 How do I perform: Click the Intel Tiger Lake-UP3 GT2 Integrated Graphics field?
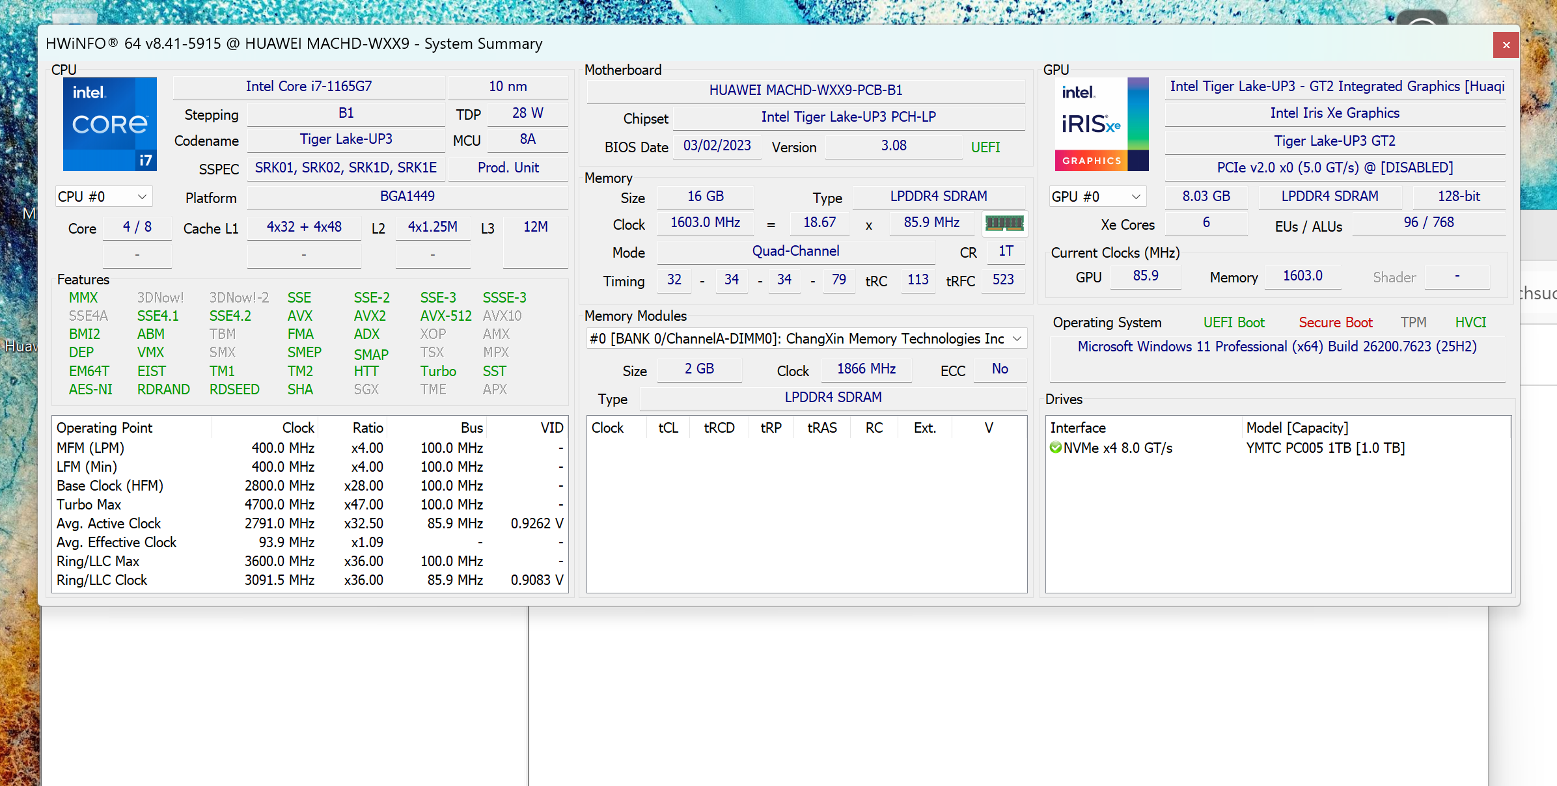pyautogui.click(x=1334, y=87)
